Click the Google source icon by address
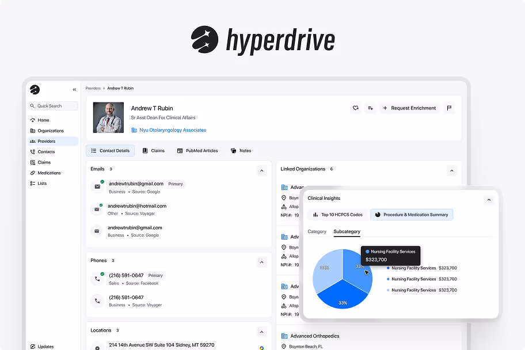 [261, 348]
